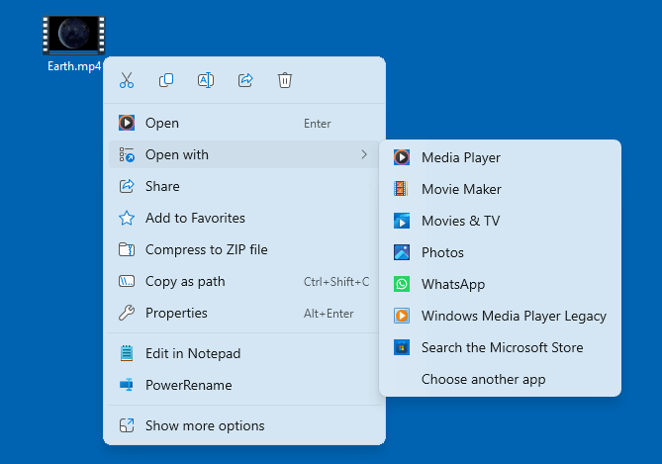Click the Copy as path icon
This screenshot has height=464, width=662.
[127, 281]
